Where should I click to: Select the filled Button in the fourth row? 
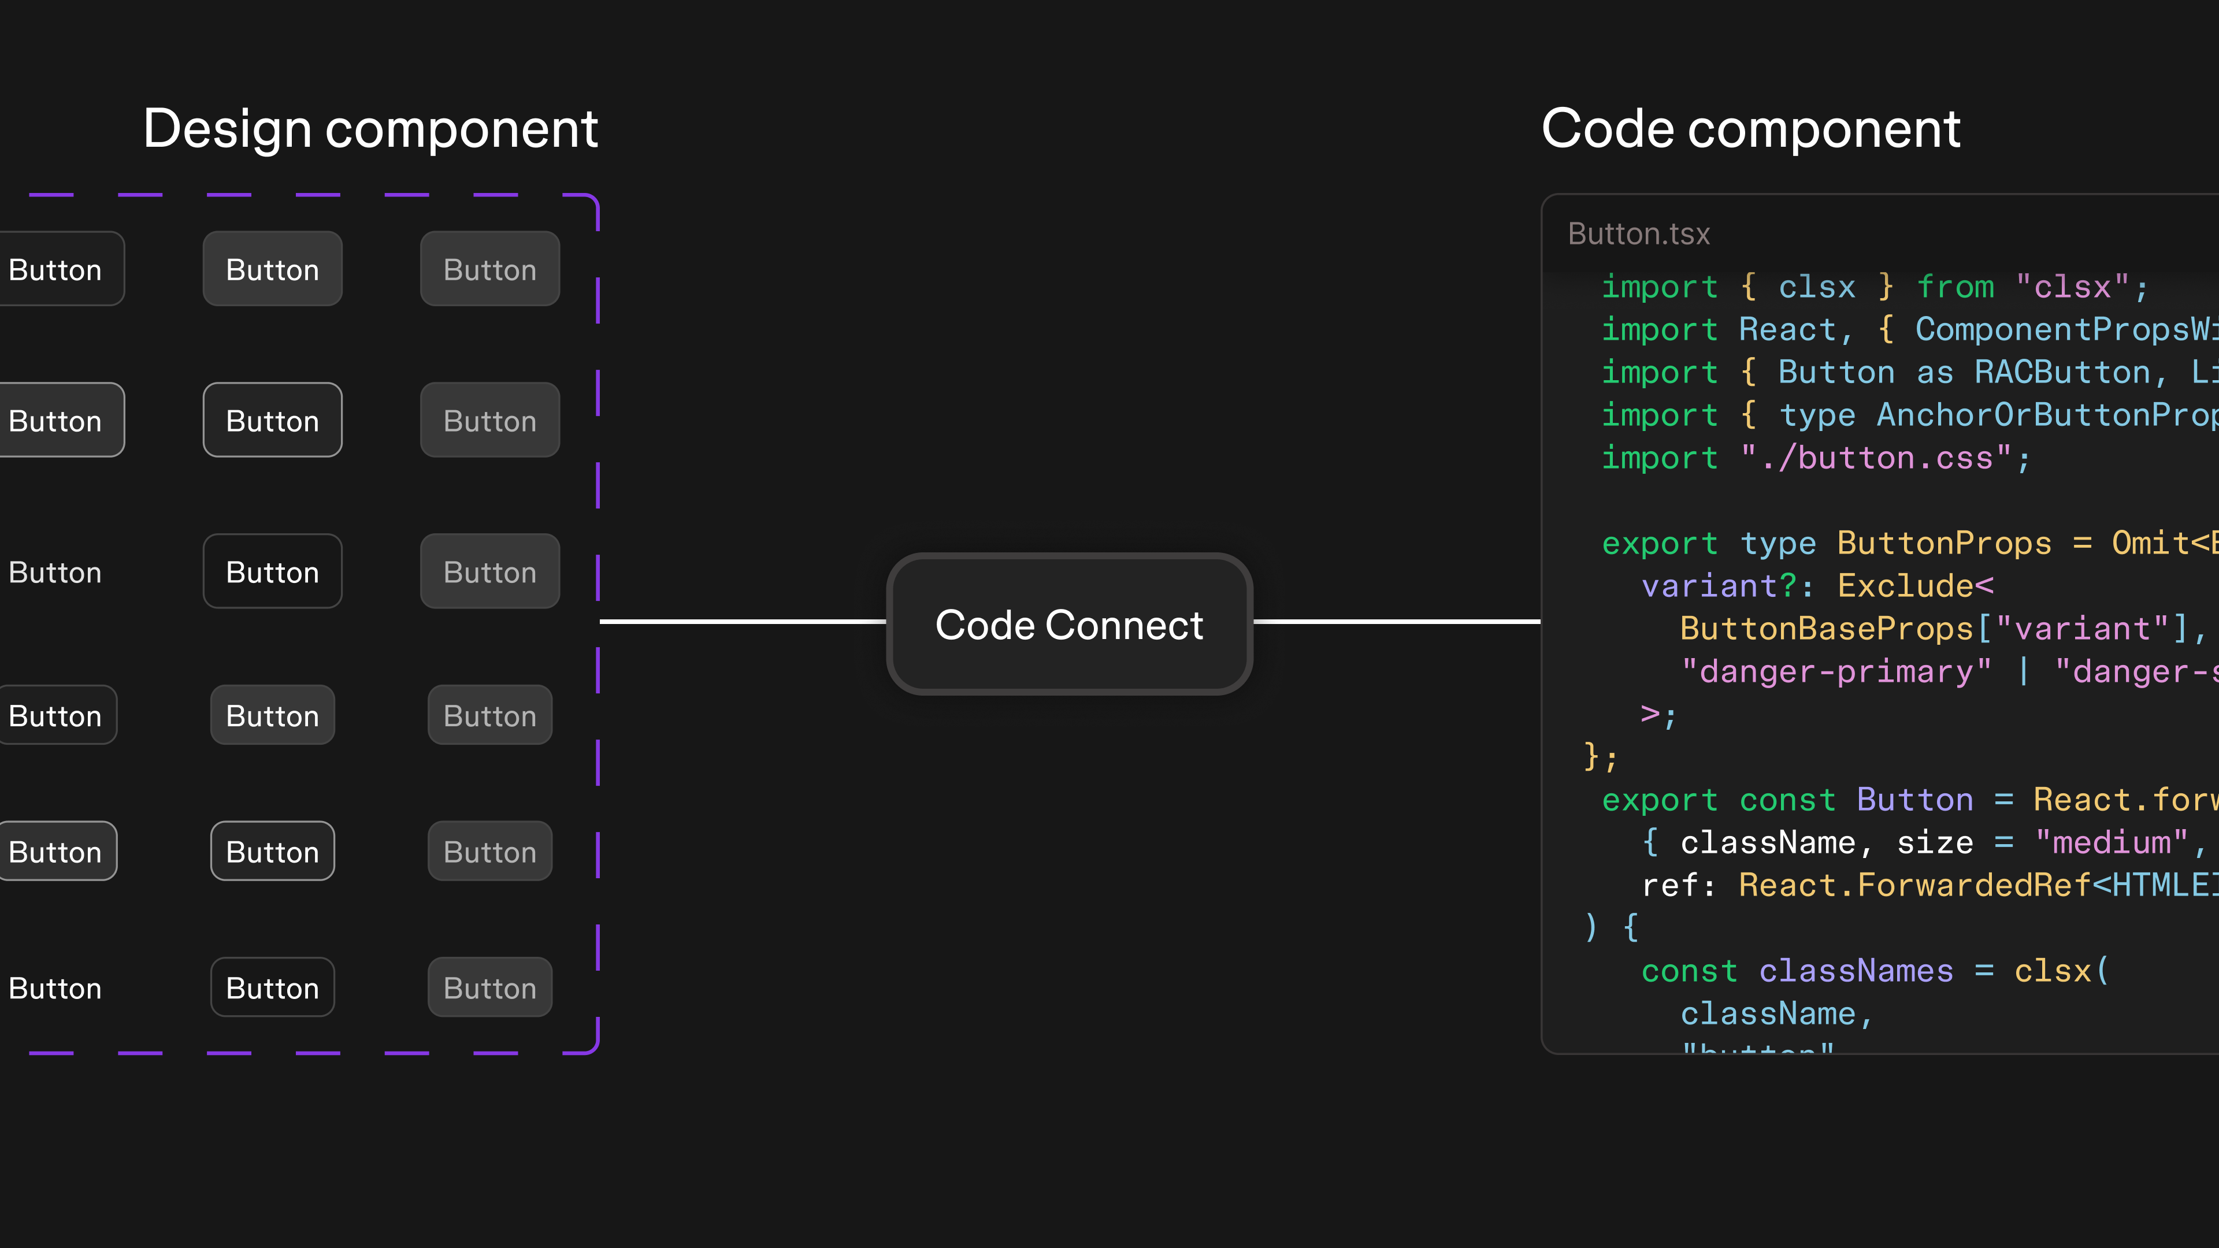272,715
